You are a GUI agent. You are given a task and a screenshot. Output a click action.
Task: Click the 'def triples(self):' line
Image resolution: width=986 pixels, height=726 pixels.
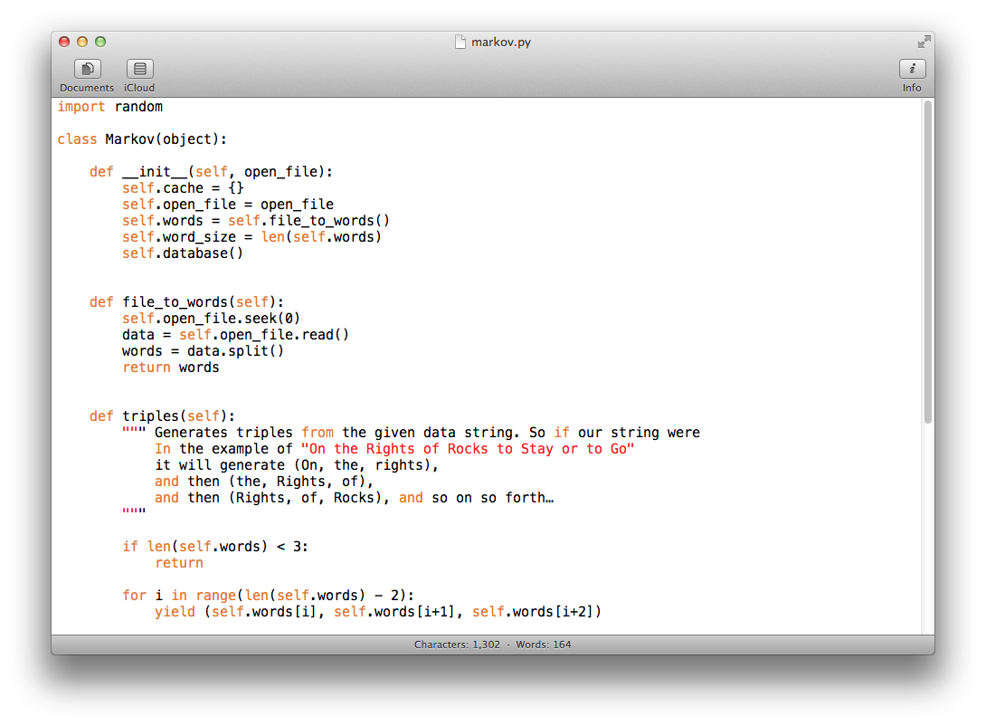[x=162, y=416]
